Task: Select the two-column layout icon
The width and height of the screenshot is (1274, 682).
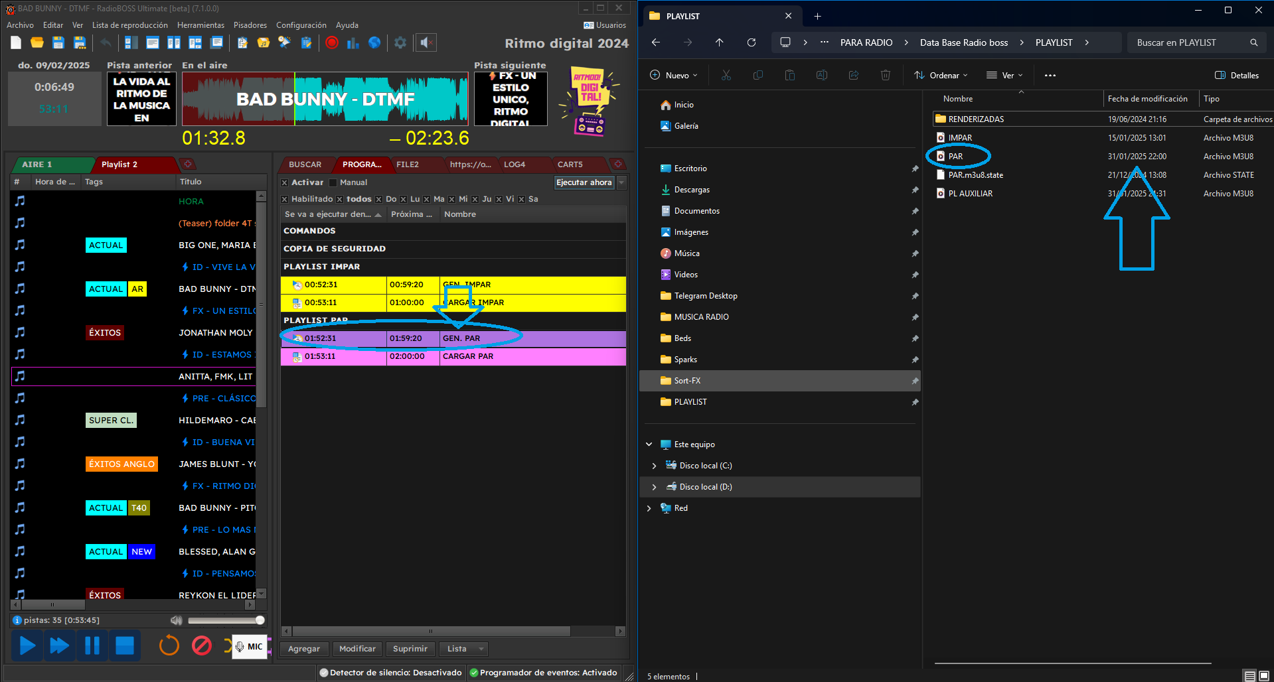Action: coord(174,43)
